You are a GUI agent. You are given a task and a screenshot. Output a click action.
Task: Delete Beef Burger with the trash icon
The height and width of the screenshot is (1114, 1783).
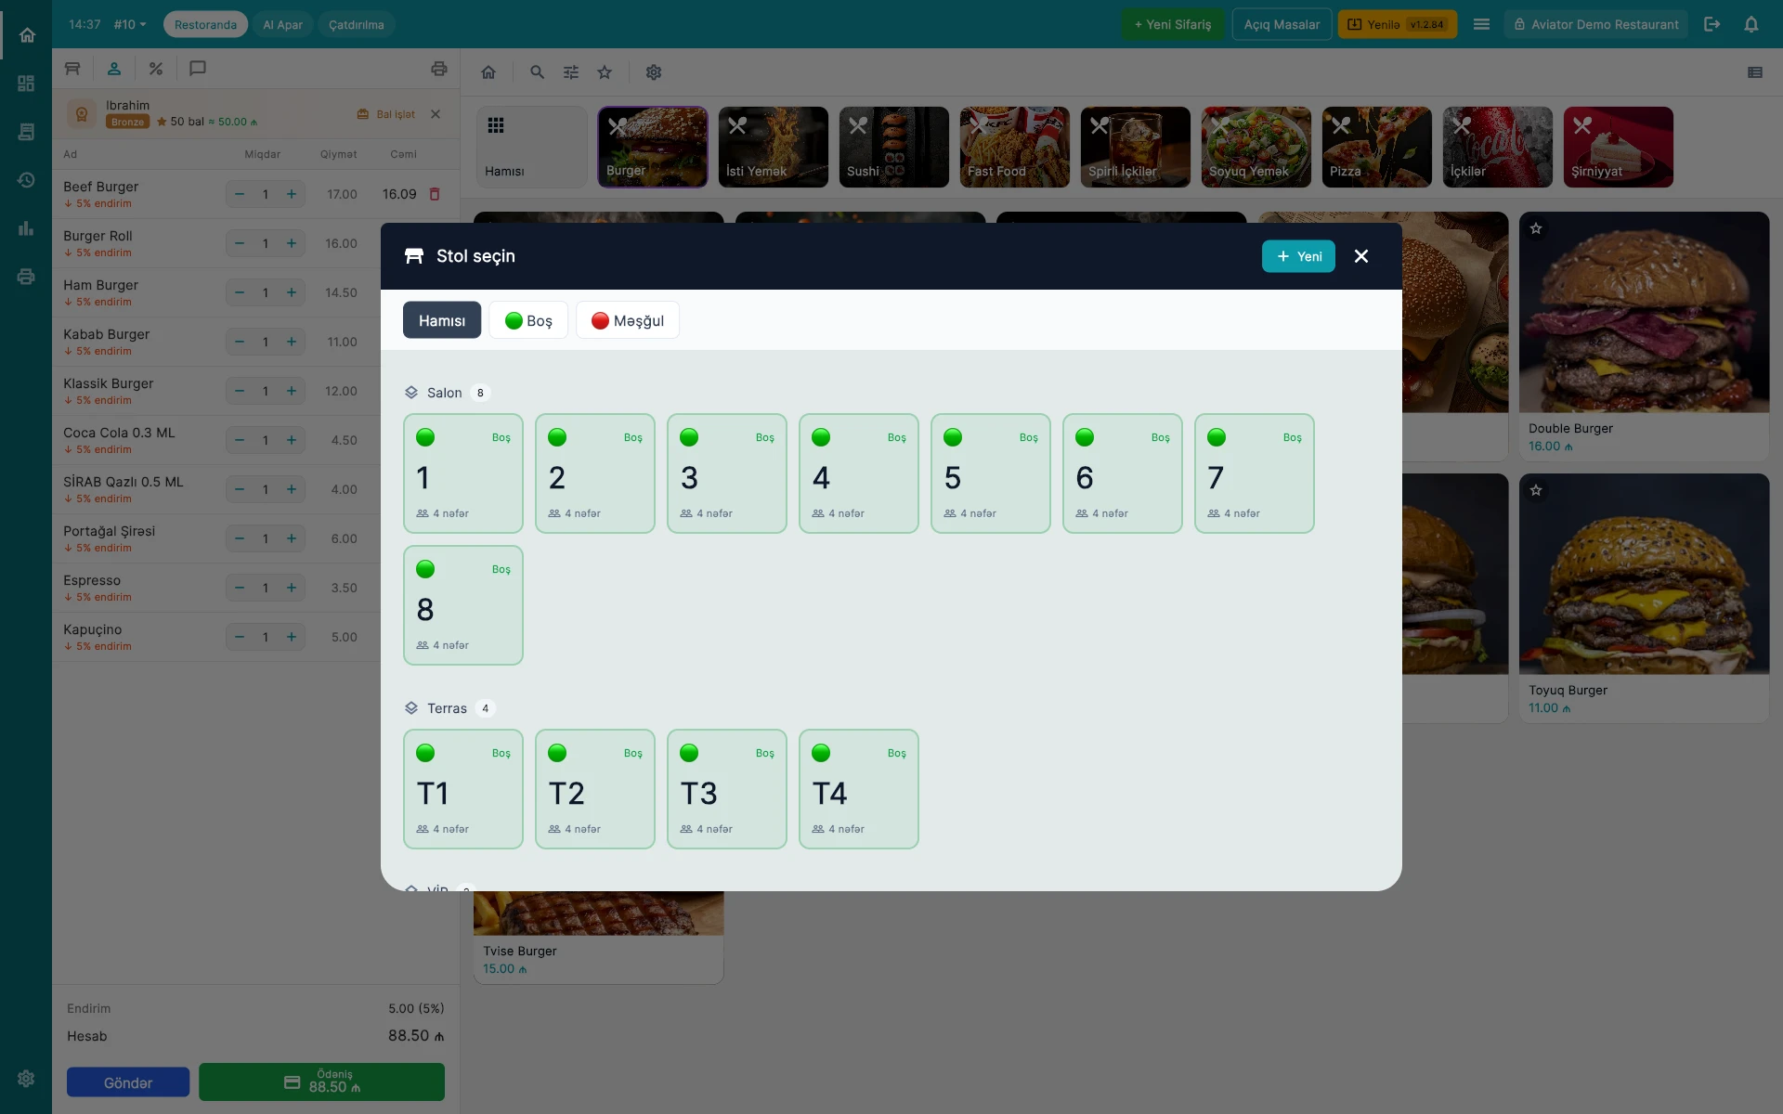[435, 194]
